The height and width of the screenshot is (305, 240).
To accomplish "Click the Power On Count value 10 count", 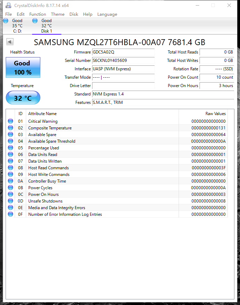I will coord(217,77).
